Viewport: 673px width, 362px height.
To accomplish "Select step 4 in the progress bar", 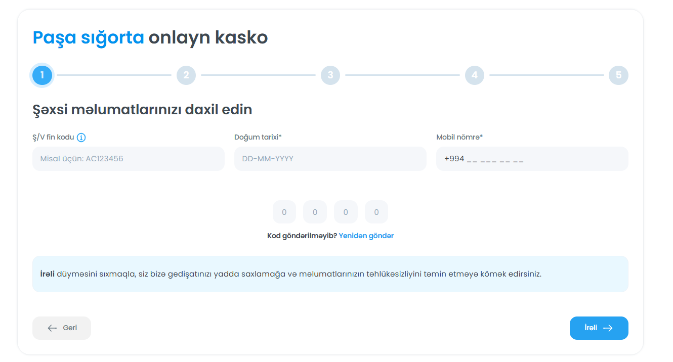I will [475, 75].
